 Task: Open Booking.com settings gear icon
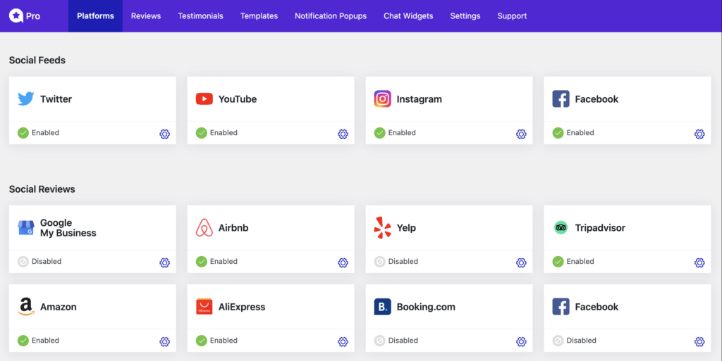(521, 342)
